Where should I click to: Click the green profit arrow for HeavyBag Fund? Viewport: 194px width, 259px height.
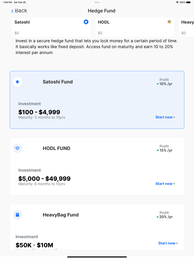click(157, 217)
